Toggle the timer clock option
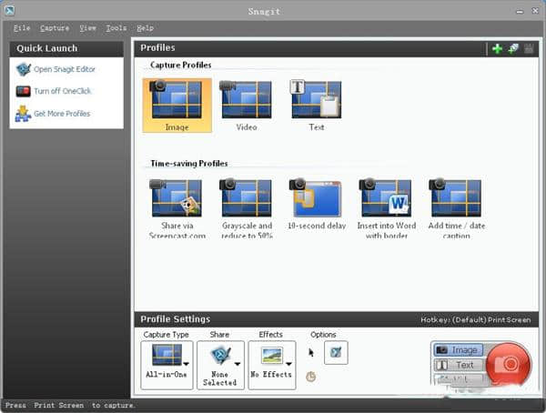 tap(311, 377)
